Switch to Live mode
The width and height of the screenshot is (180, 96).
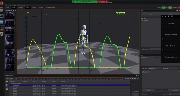click(7, 79)
